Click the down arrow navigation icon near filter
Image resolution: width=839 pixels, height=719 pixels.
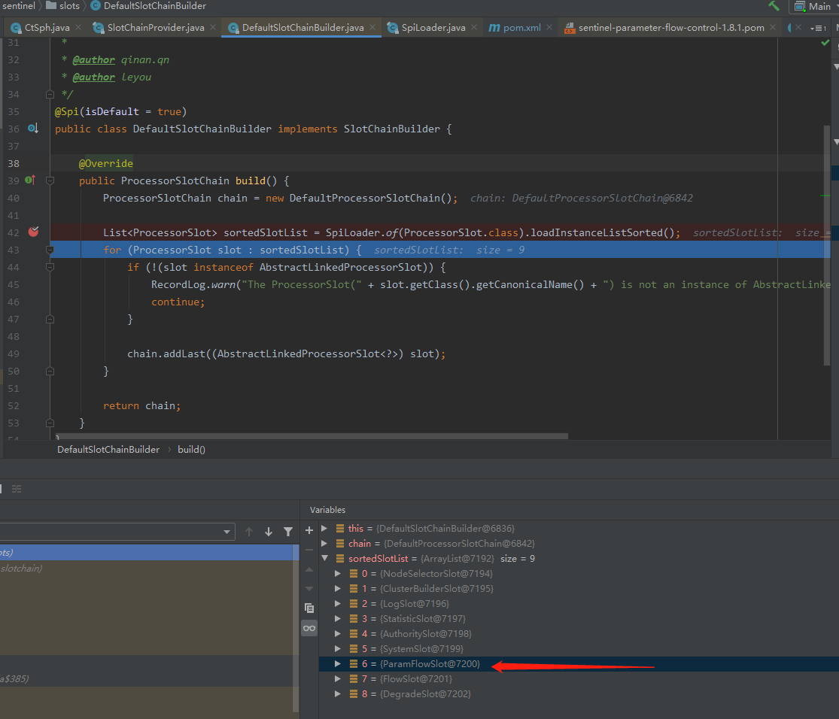coord(269,531)
